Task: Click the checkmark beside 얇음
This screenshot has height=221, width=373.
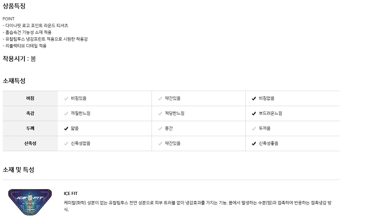Action: coord(66,129)
